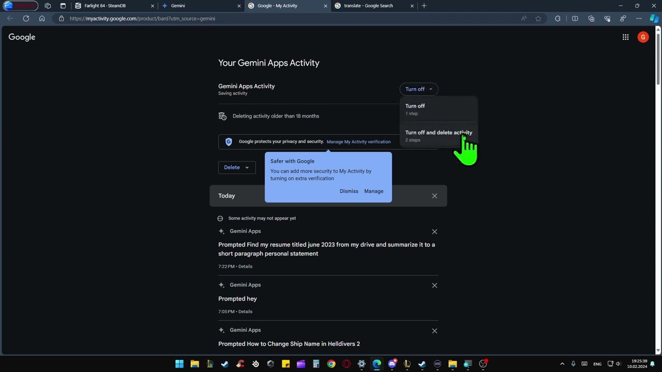Open Windows Start menu

pos(179,364)
